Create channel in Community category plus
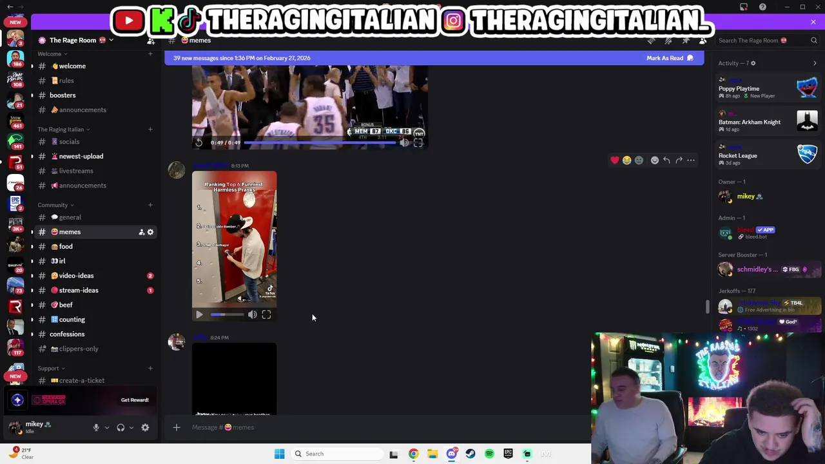 click(x=150, y=205)
